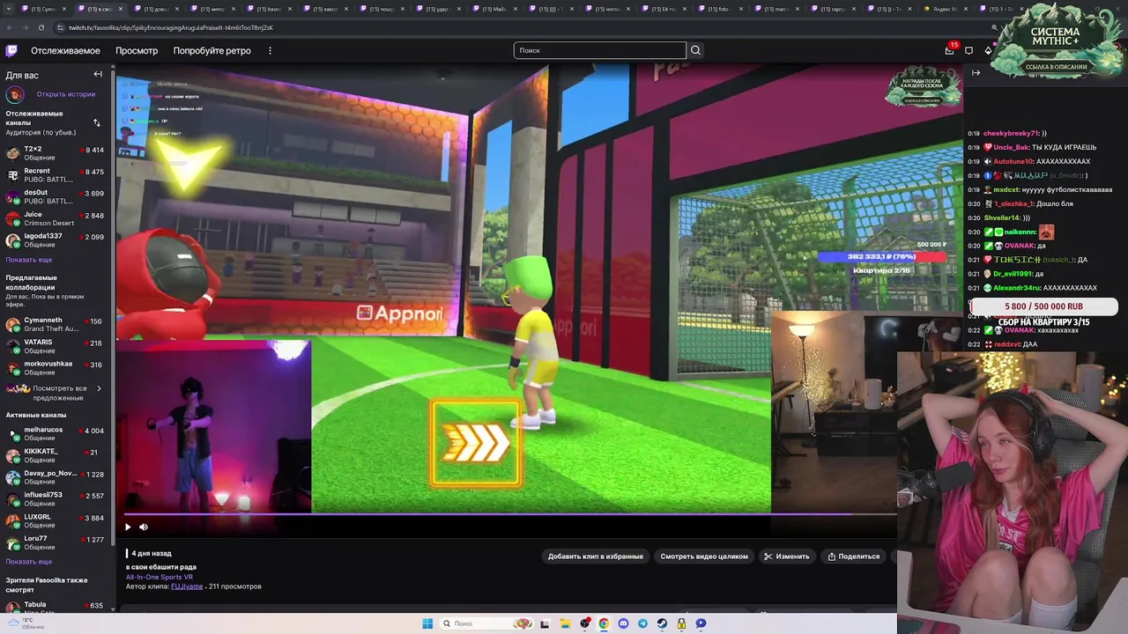This screenshot has width=1128, height=634.
Task: Open All-In-One Sports VR game link
Action: click(x=160, y=577)
